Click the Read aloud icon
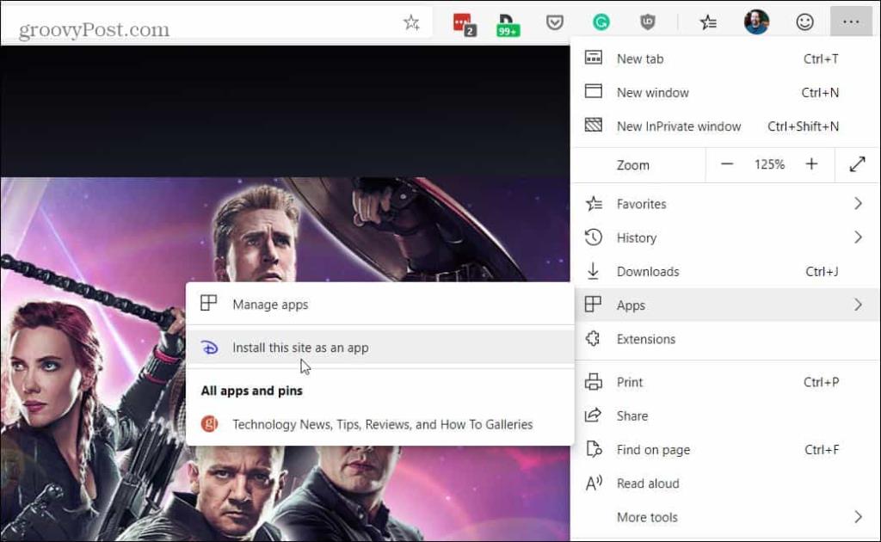 pyautogui.click(x=594, y=483)
